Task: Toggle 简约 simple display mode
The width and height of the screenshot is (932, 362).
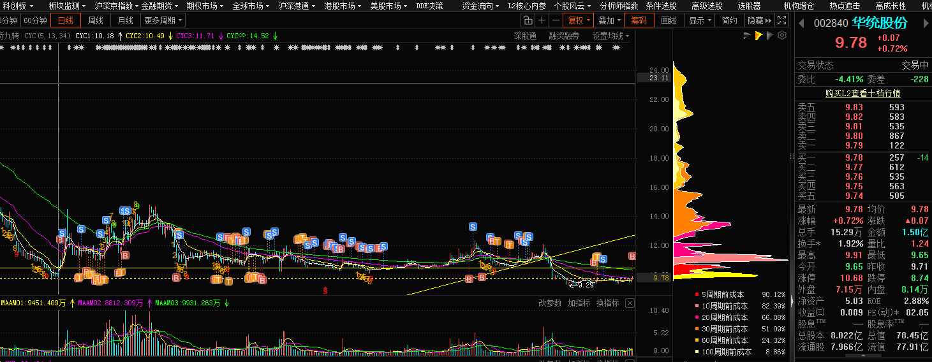Action: point(730,20)
